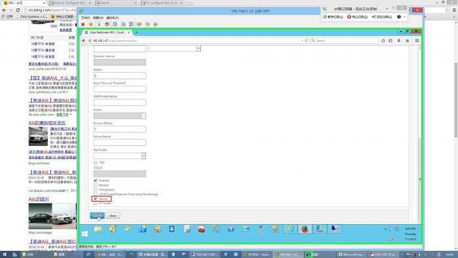Click Firefox back arrow in inner browser
This screenshot has width=458, height=258.
pyautogui.click(x=84, y=41)
